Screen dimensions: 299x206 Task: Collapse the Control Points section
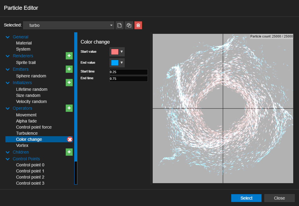(x=8, y=159)
